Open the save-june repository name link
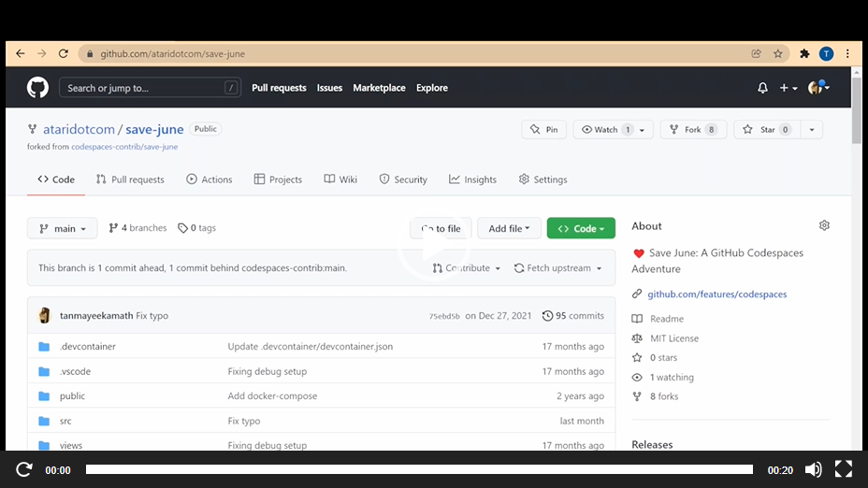This screenshot has height=488, width=868. (154, 129)
